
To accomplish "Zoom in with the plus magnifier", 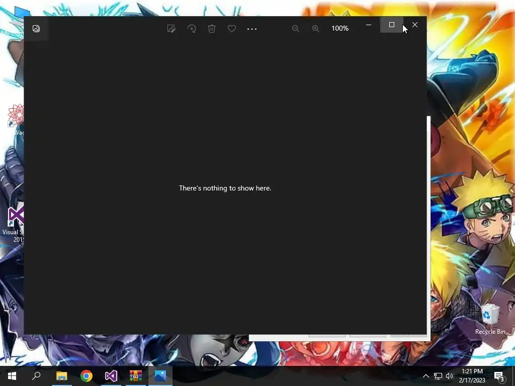I will pyautogui.click(x=316, y=29).
